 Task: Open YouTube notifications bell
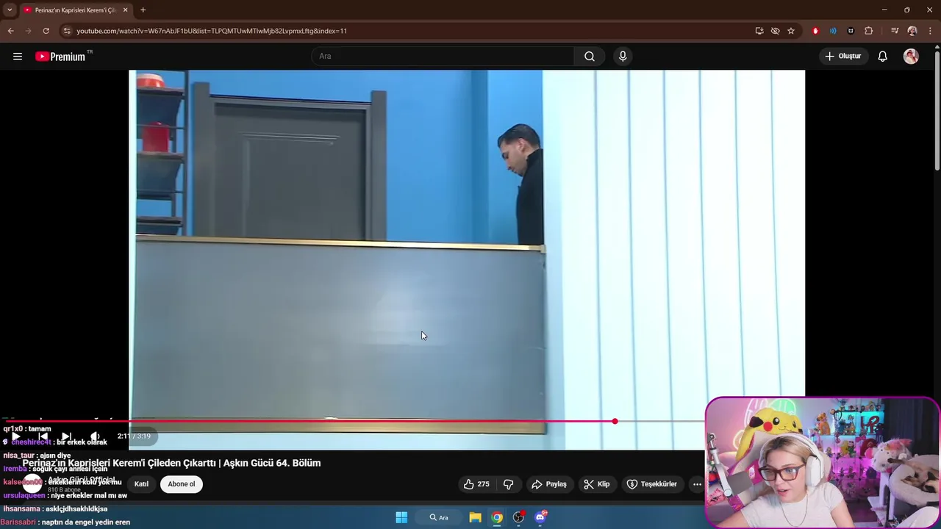(x=882, y=56)
